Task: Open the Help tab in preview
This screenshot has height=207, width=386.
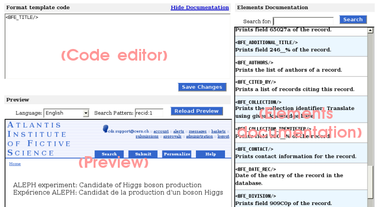Action: click(x=210, y=154)
